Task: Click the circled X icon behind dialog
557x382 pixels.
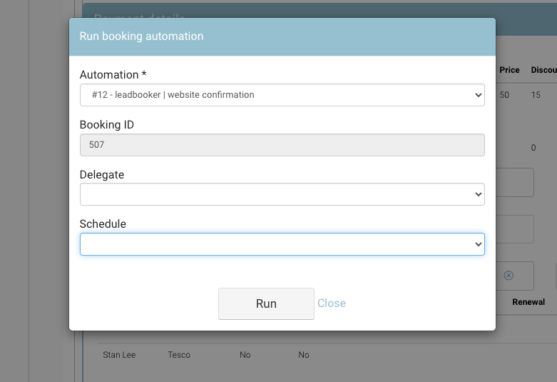Action: (509, 276)
